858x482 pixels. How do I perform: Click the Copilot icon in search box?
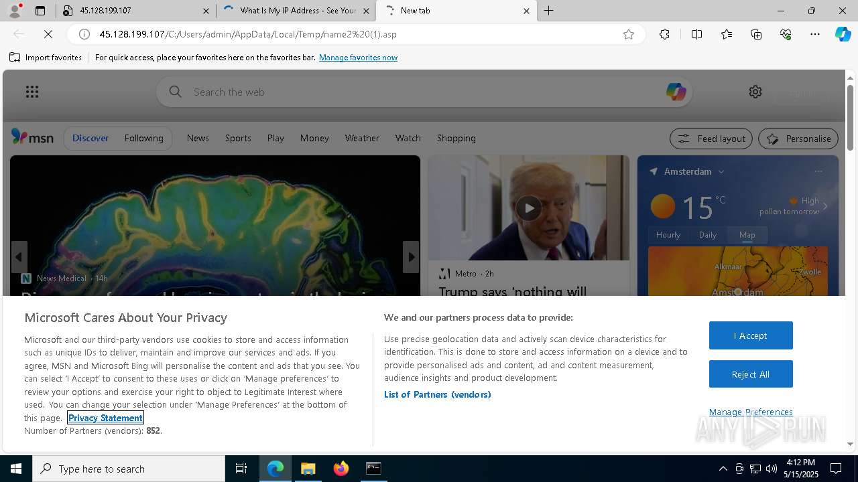pos(676,92)
